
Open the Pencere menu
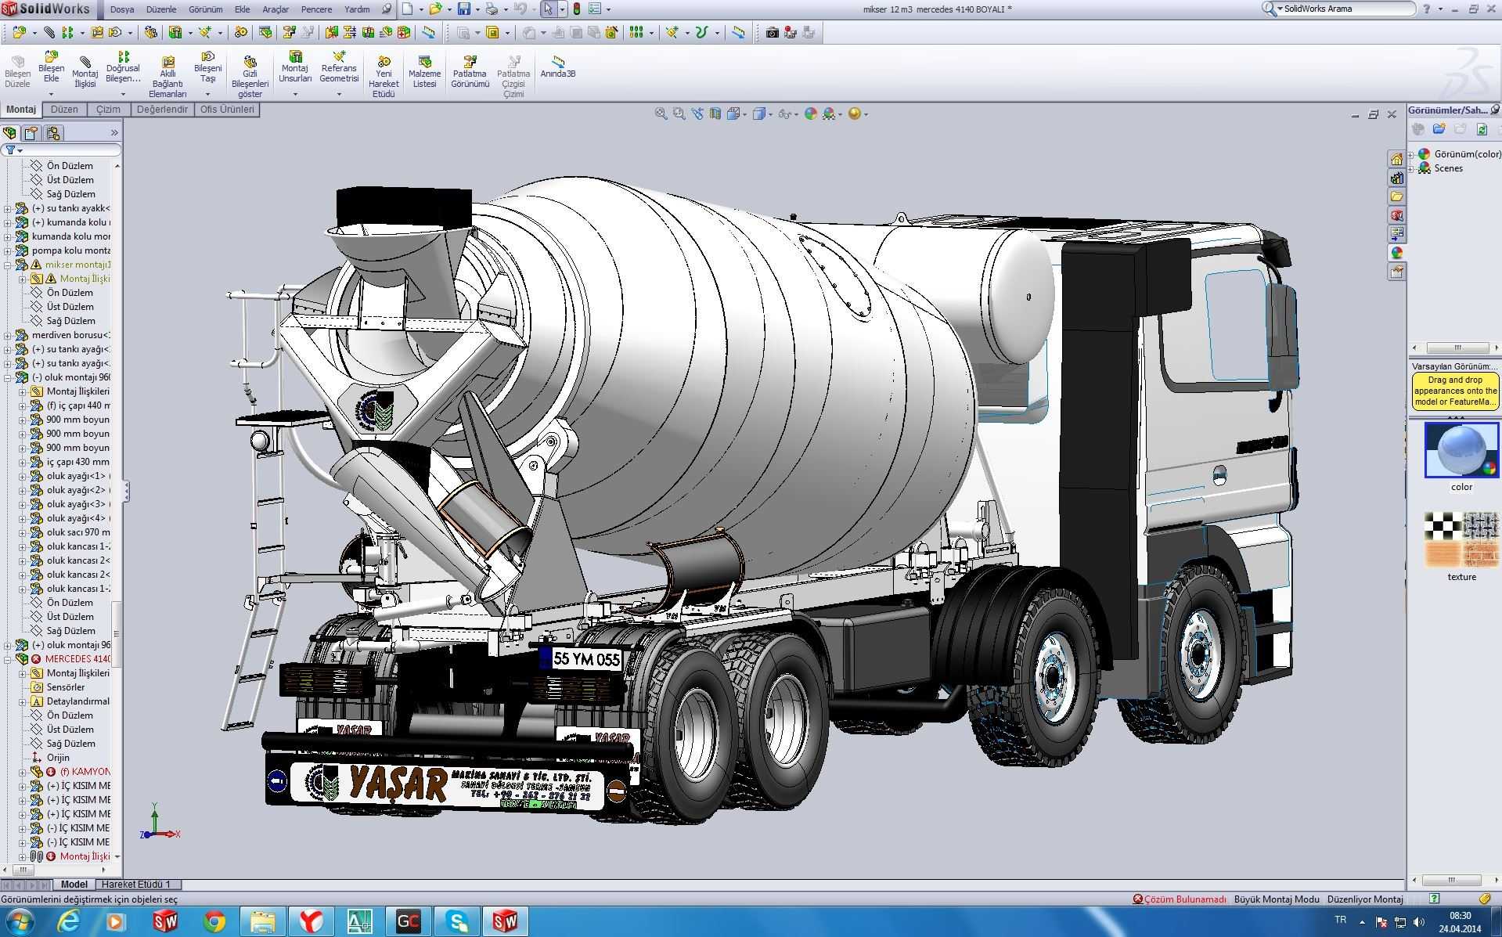click(317, 9)
